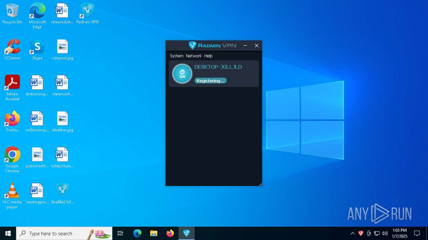Select the Microsoft Edge desktop shortcut
Screen dimensions: 428x240
point(37,16)
